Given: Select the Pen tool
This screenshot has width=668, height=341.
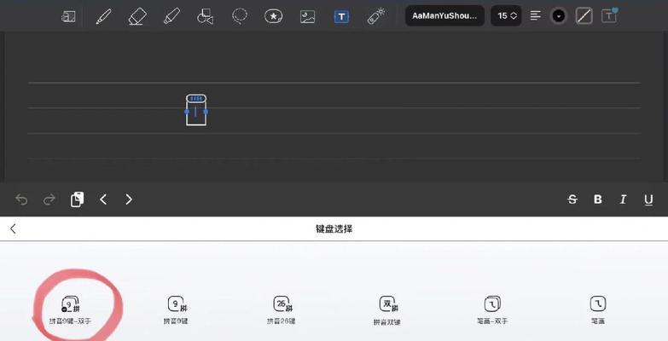Looking at the screenshot, I should pos(103,16).
